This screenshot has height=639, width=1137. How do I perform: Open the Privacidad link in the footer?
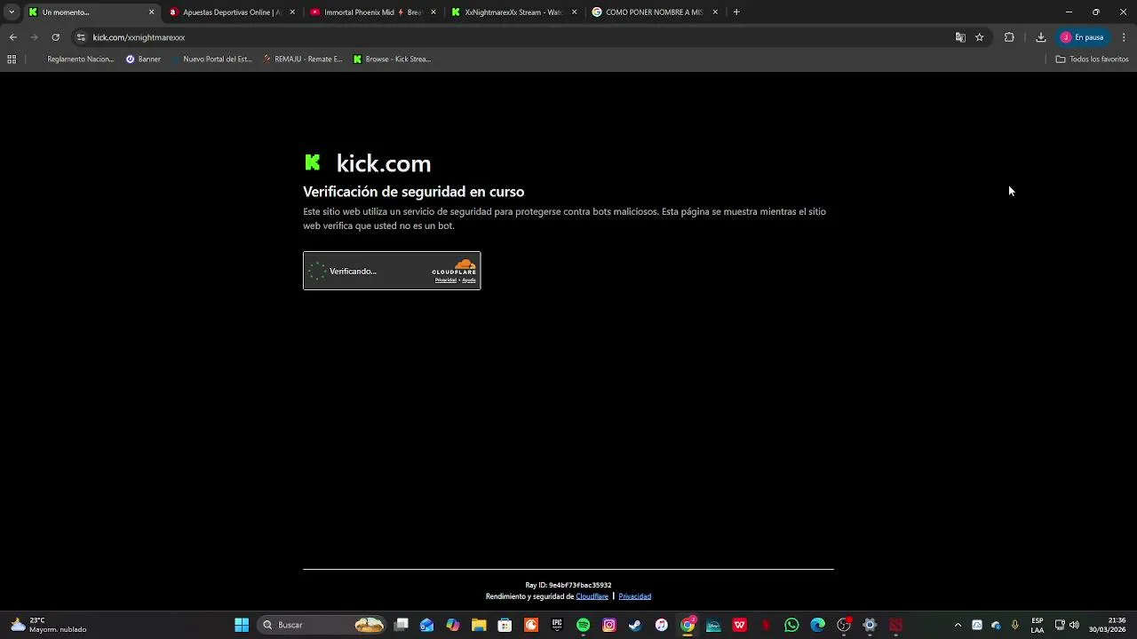click(x=634, y=596)
